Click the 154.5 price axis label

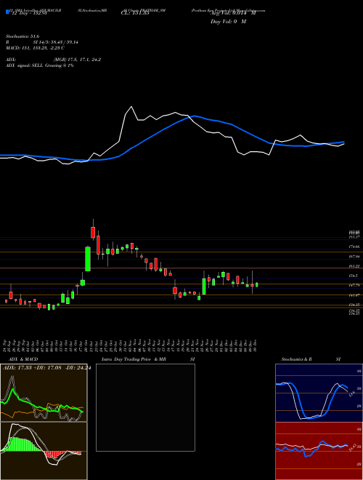(354, 276)
